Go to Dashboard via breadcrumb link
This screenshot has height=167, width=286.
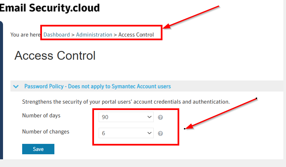[x=56, y=35]
